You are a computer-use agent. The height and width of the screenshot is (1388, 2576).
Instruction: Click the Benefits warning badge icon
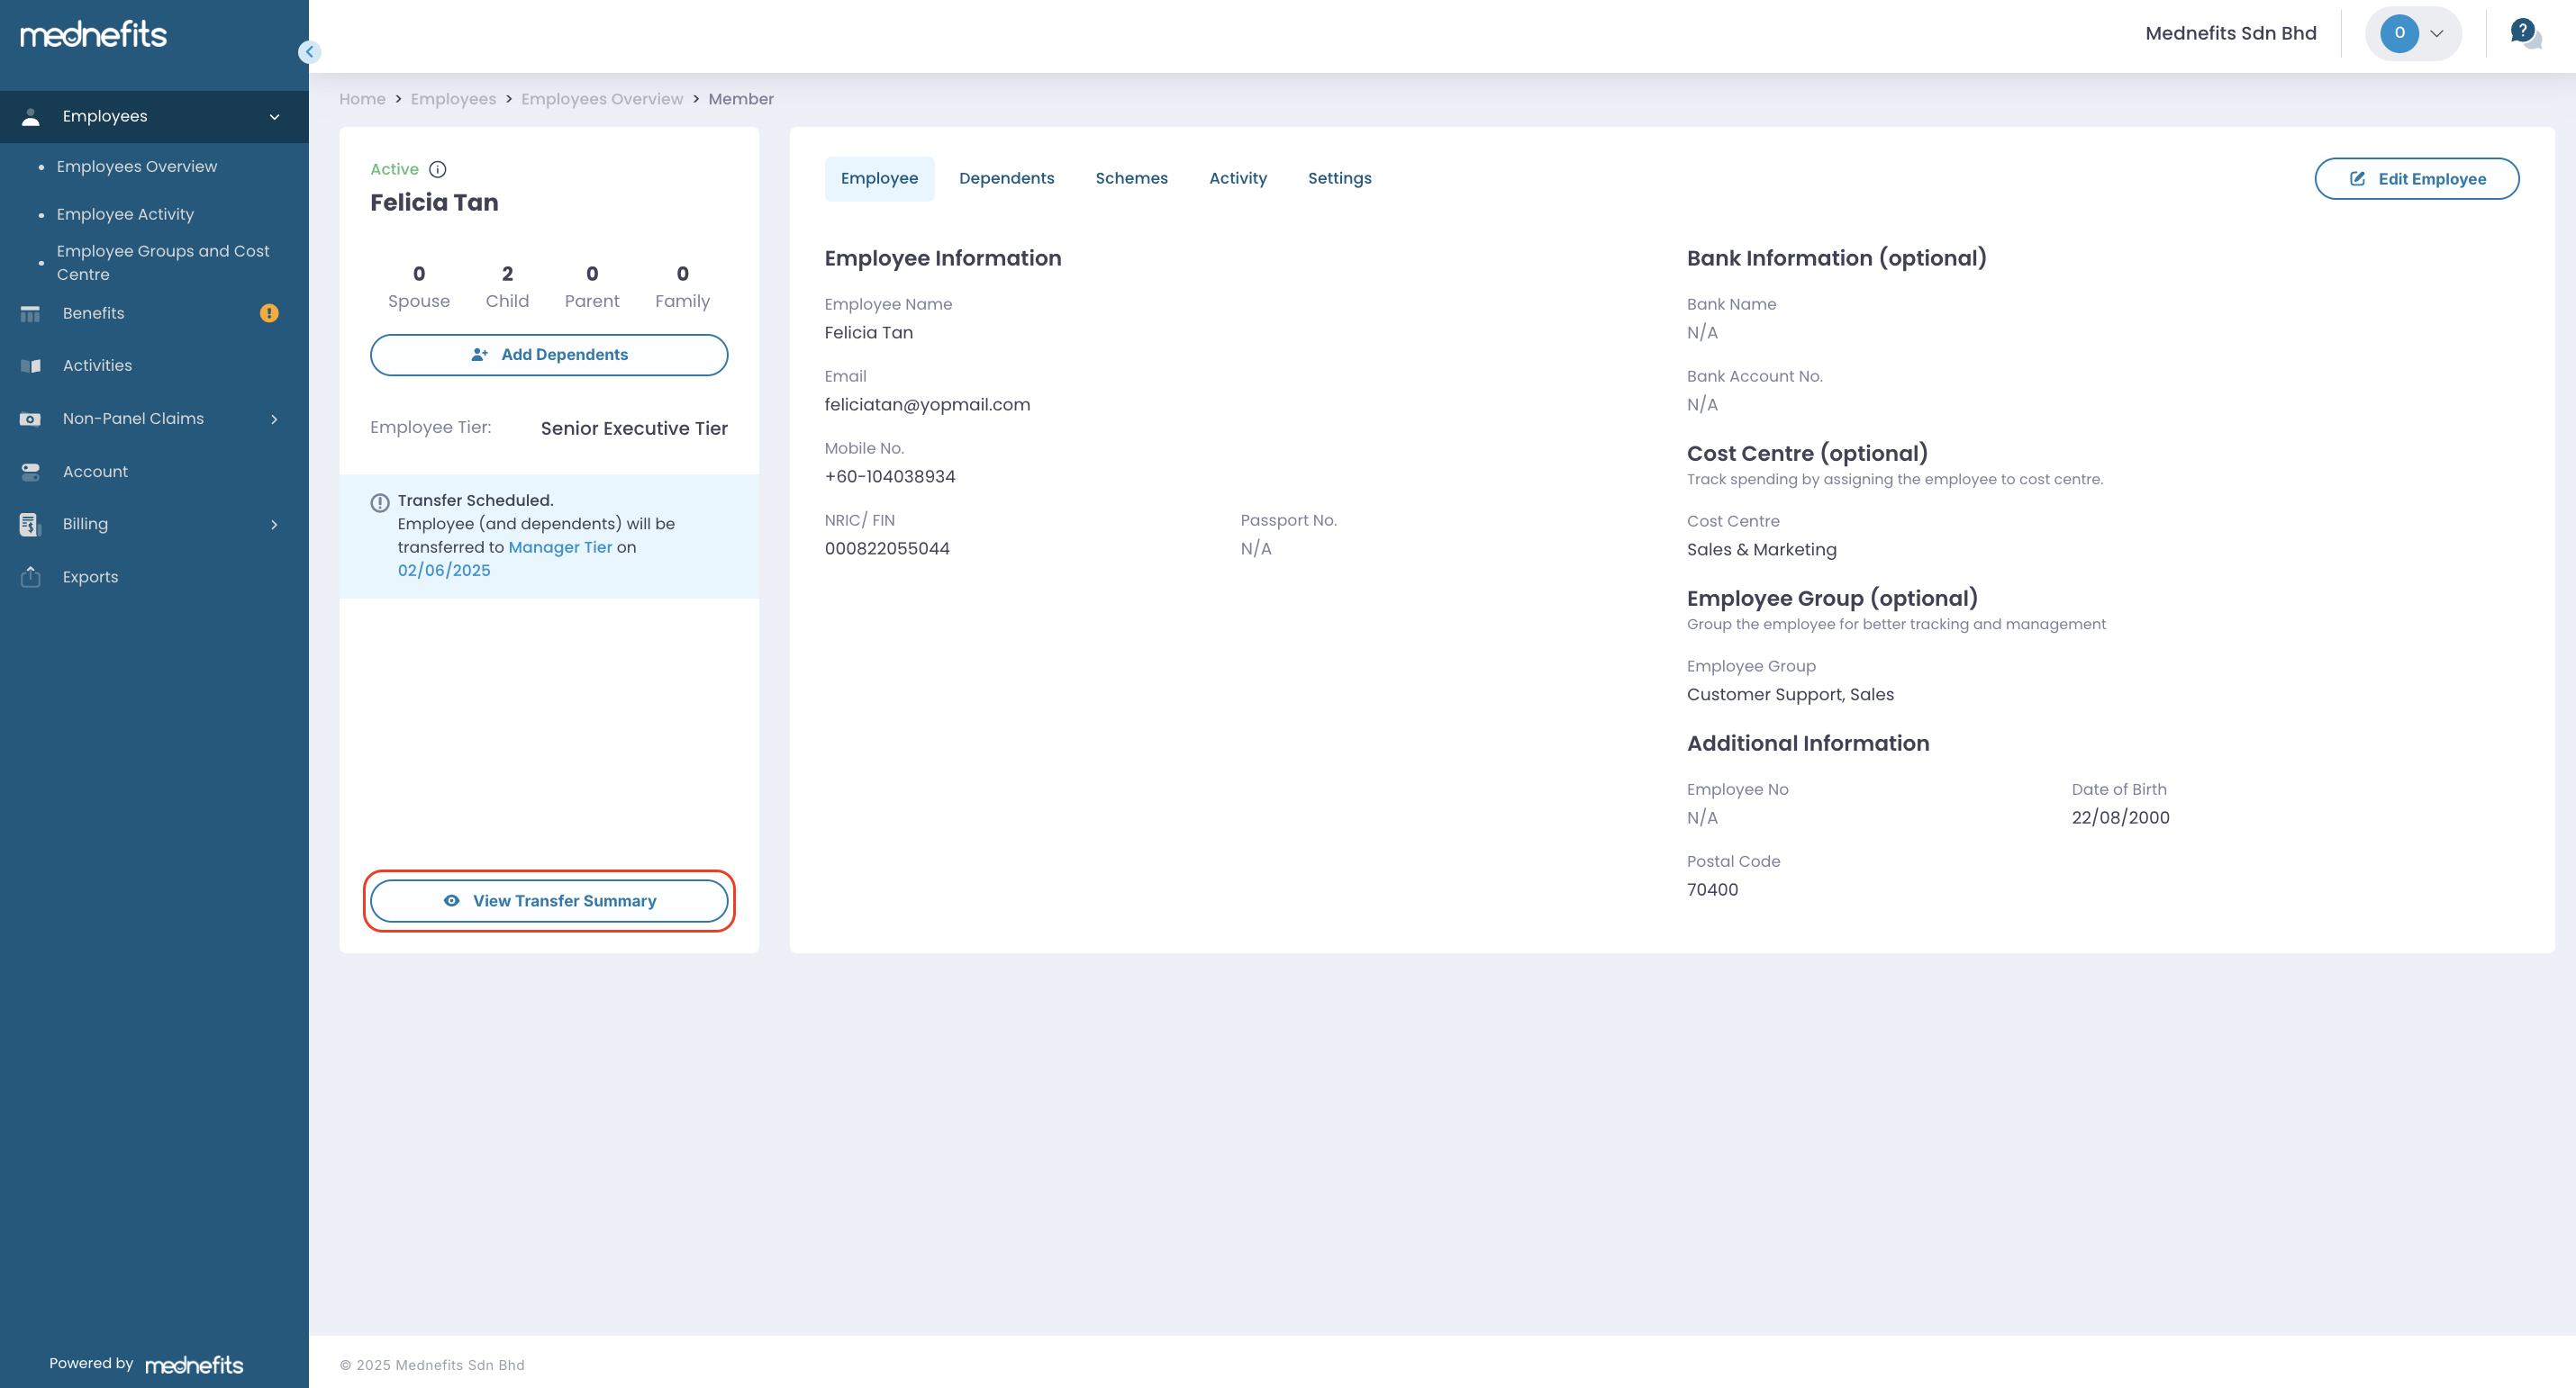(x=269, y=312)
